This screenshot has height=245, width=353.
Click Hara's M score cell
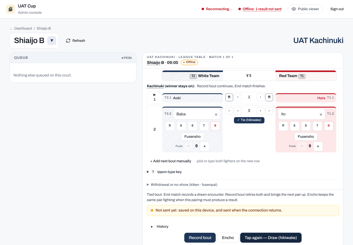[269, 97]
